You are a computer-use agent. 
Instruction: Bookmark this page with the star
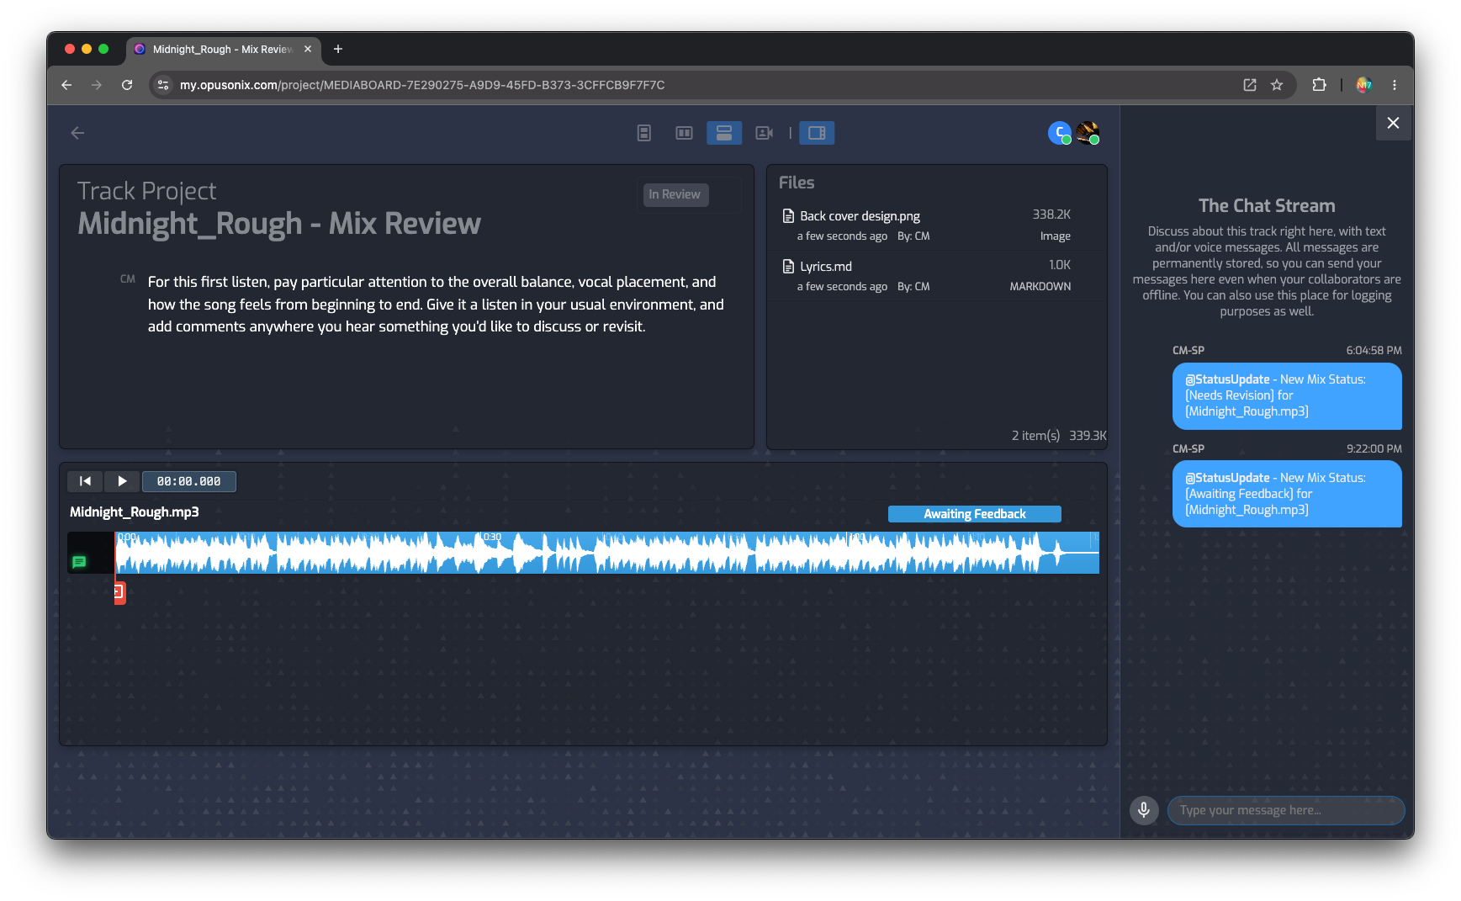pos(1277,85)
